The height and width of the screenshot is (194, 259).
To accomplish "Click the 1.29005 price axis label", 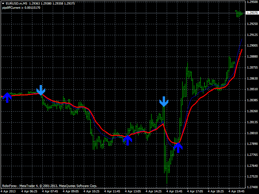I will (x=253, y=46).
